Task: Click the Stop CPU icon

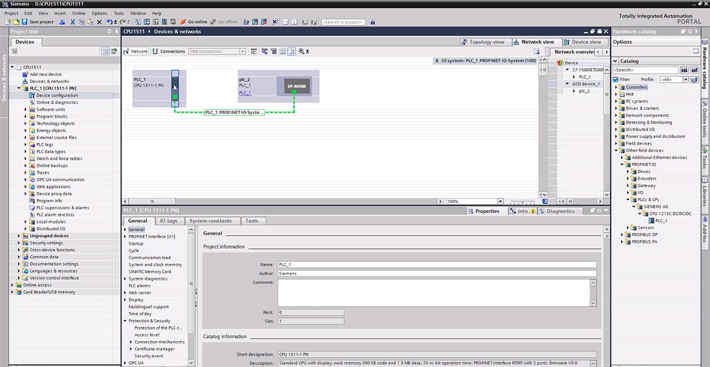Action: [264, 22]
